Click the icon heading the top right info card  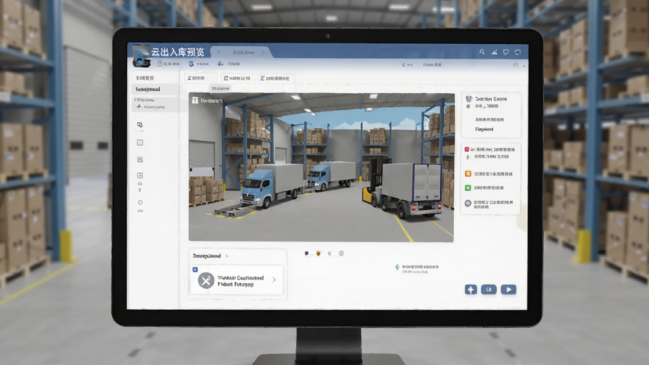468,99
